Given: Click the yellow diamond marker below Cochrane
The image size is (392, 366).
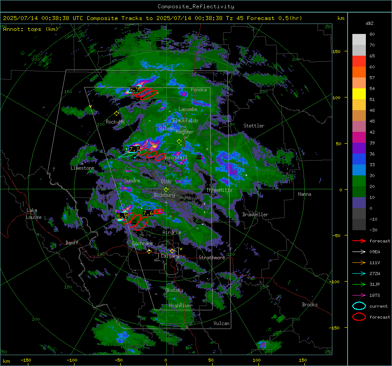Looking at the screenshot, I should coord(149,251).
